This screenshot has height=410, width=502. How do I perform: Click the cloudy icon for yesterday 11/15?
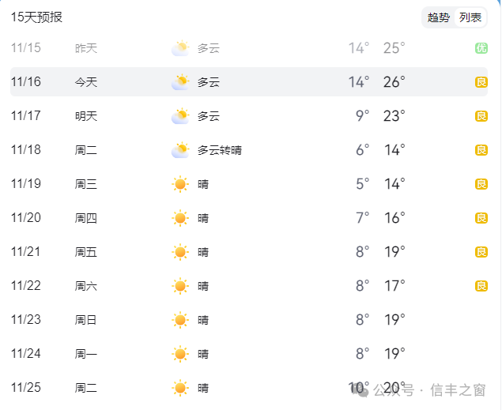[181, 48]
